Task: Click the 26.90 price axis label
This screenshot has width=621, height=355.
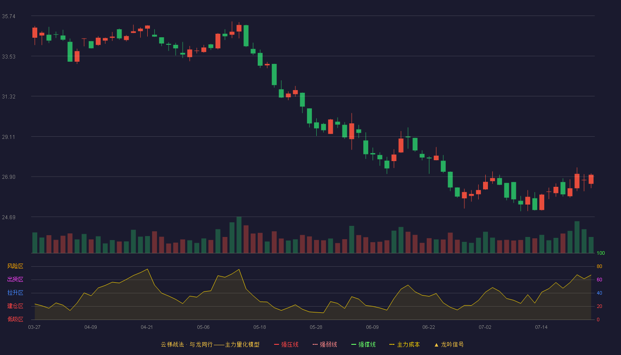Action: [8, 177]
